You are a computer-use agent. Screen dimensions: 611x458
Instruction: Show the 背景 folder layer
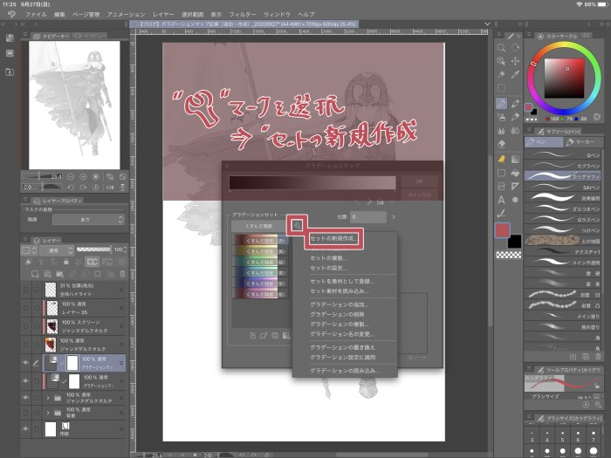(25, 413)
